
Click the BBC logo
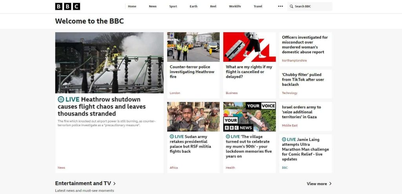click(68, 6)
